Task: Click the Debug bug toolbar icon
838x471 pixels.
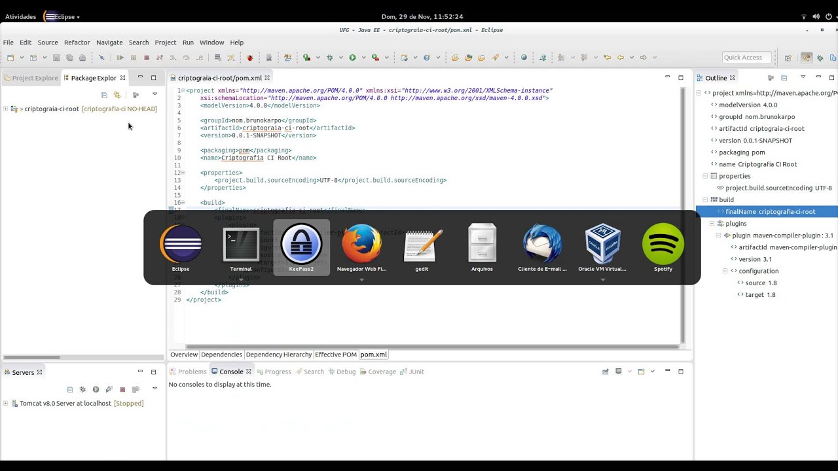Action: tap(329, 58)
